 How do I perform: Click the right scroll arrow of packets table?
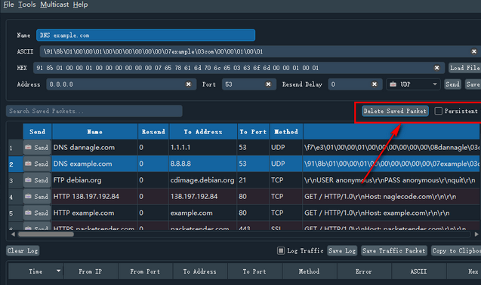[x=476, y=234]
